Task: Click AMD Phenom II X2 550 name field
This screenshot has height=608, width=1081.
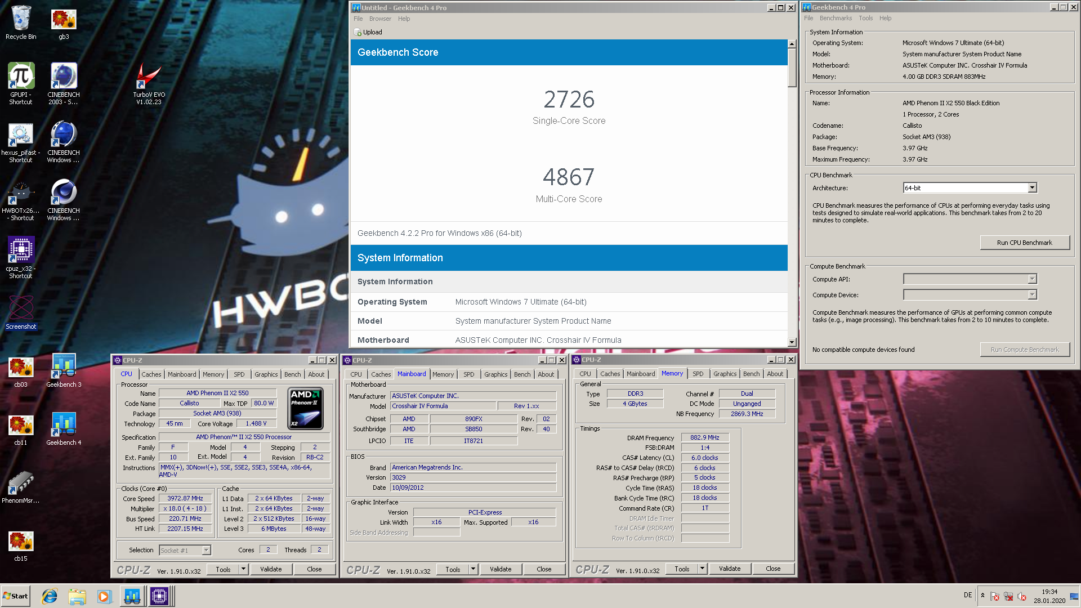Action: pyautogui.click(x=217, y=393)
